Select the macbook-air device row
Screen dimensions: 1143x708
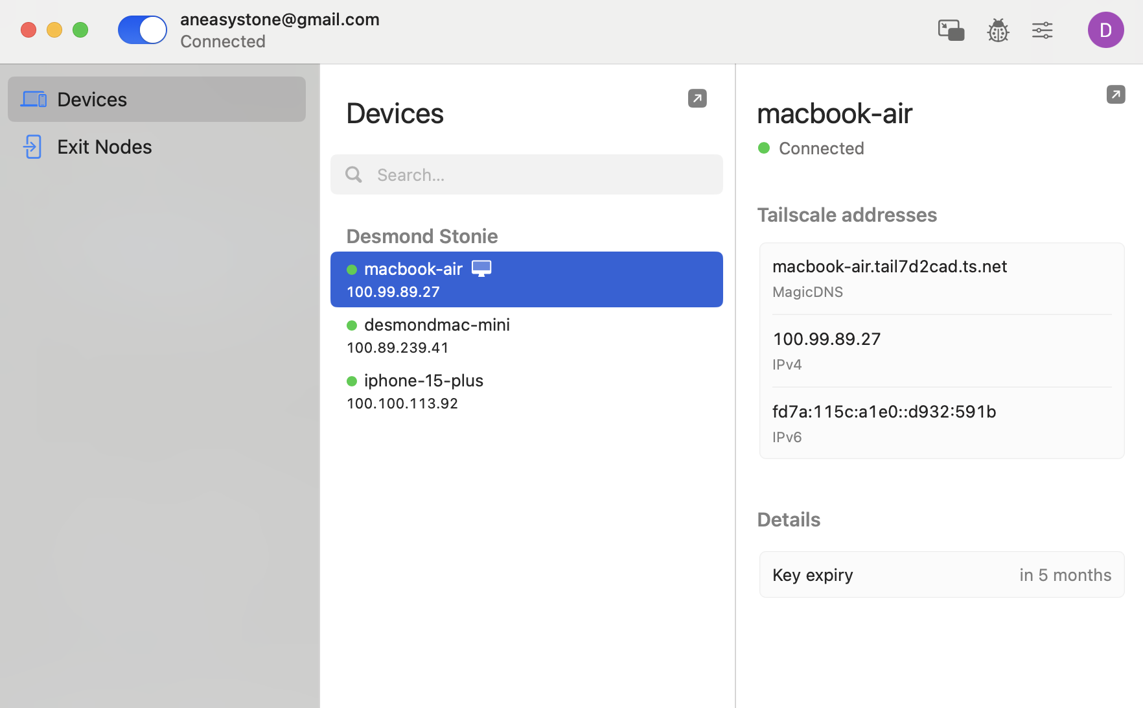coord(527,279)
